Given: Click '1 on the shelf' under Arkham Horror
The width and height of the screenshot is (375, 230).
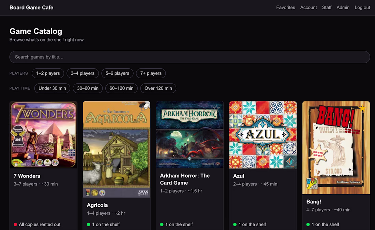Looking at the screenshot, I should (x=177, y=225).
